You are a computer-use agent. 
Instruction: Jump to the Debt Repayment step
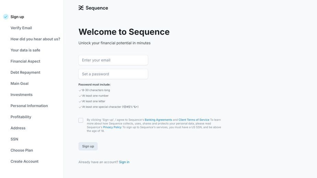[25, 72]
